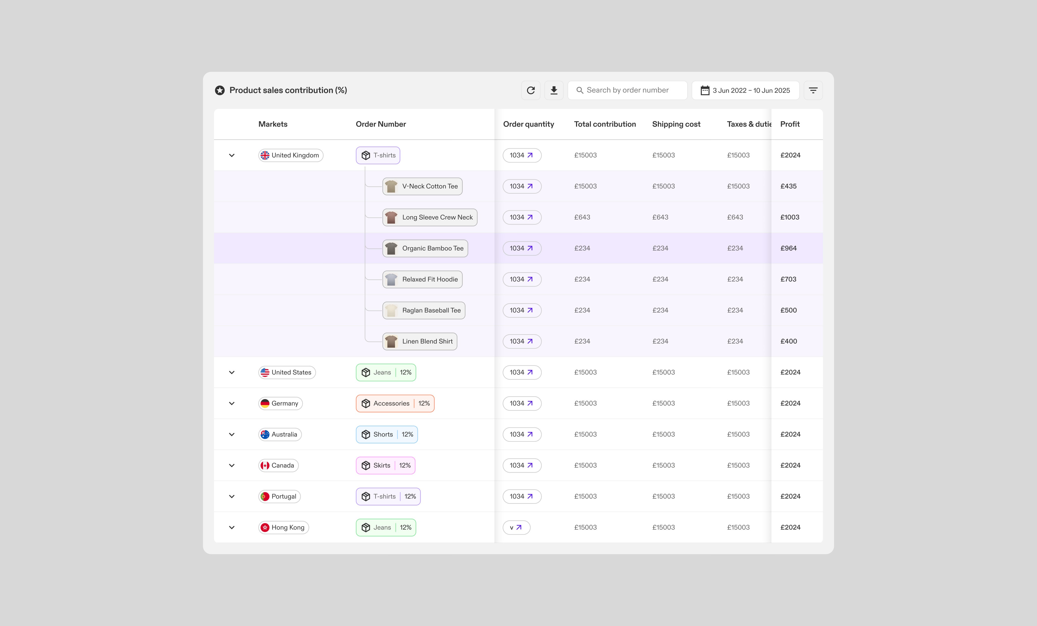Click the Canada market chip

[278, 465]
